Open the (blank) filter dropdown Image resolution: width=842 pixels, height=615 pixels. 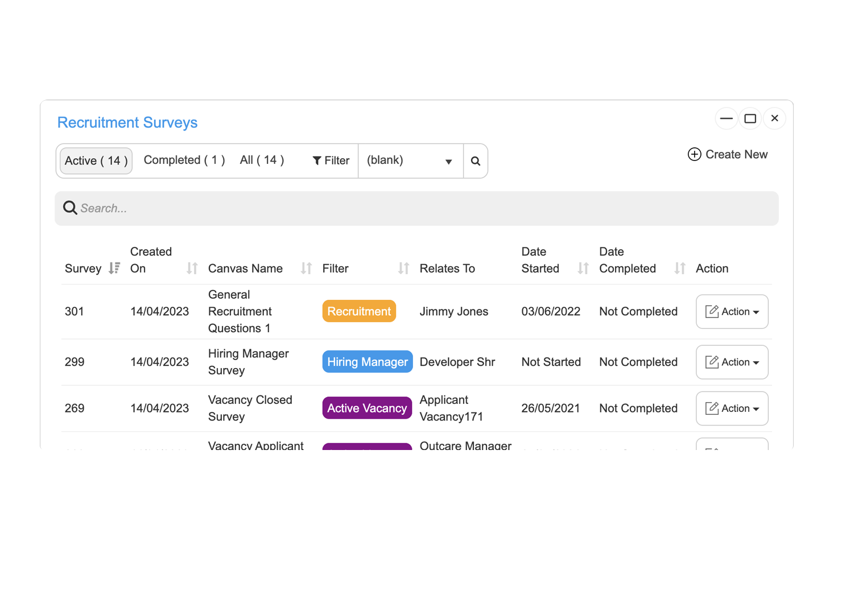tap(410, 161)
